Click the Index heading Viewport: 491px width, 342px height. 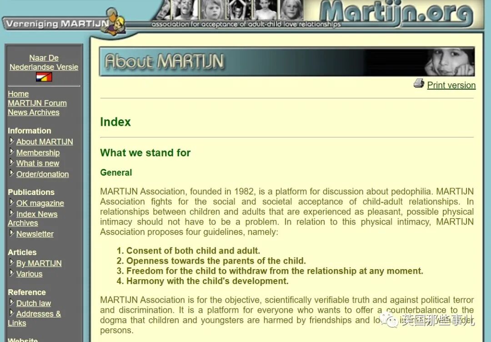(115, 122)
